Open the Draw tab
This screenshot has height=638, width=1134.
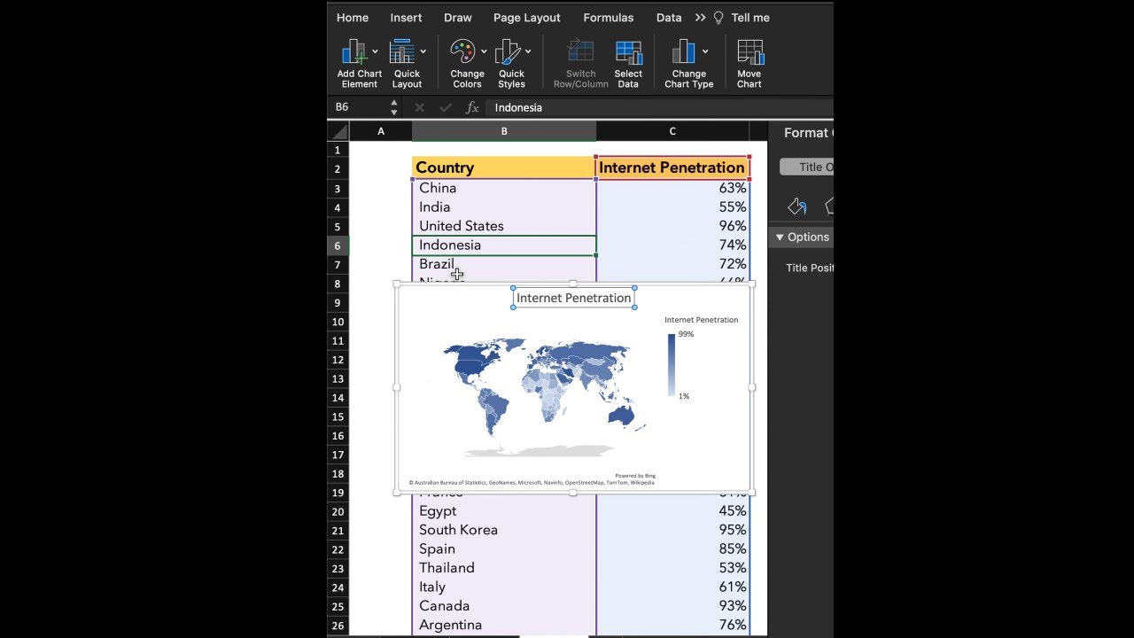tap(458, 18)
